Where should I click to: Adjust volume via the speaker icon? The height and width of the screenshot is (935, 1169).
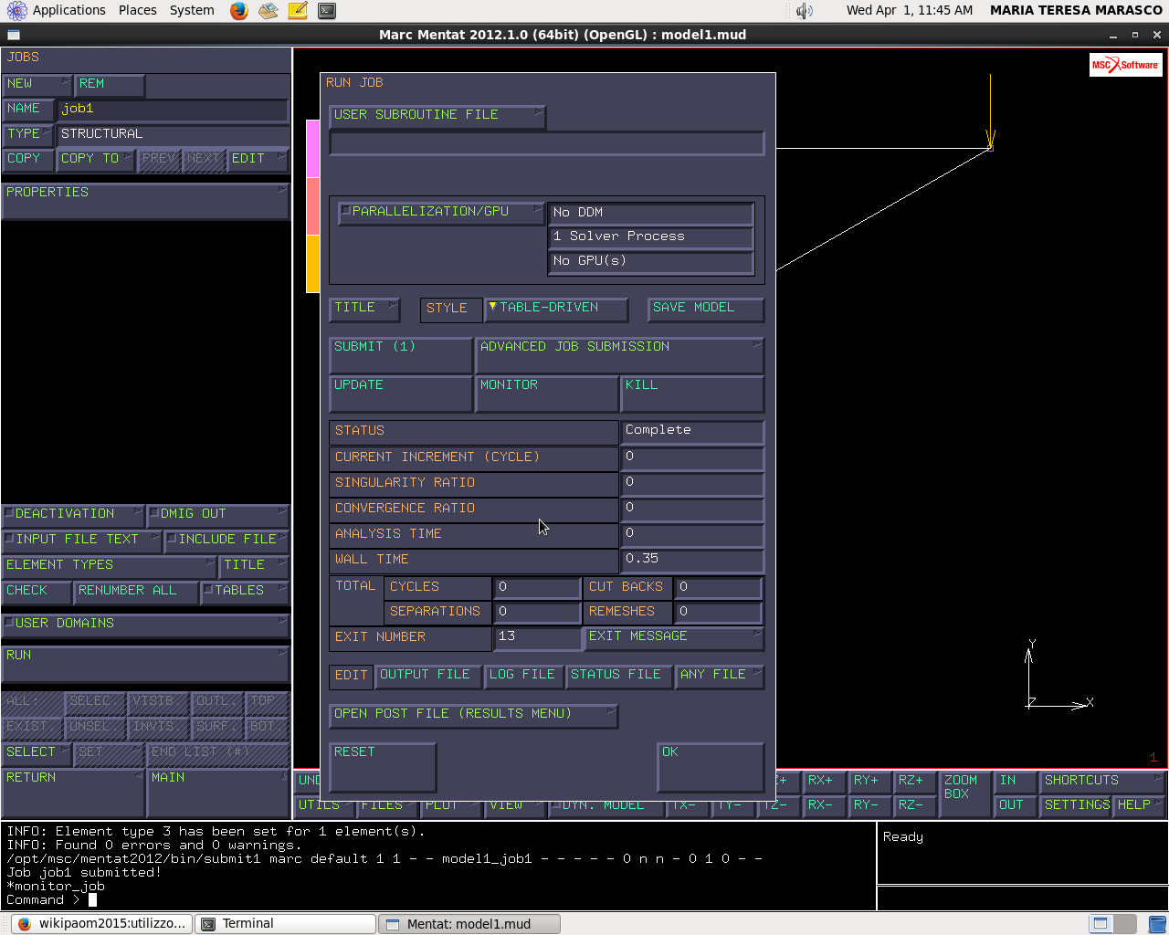(804, 11)
